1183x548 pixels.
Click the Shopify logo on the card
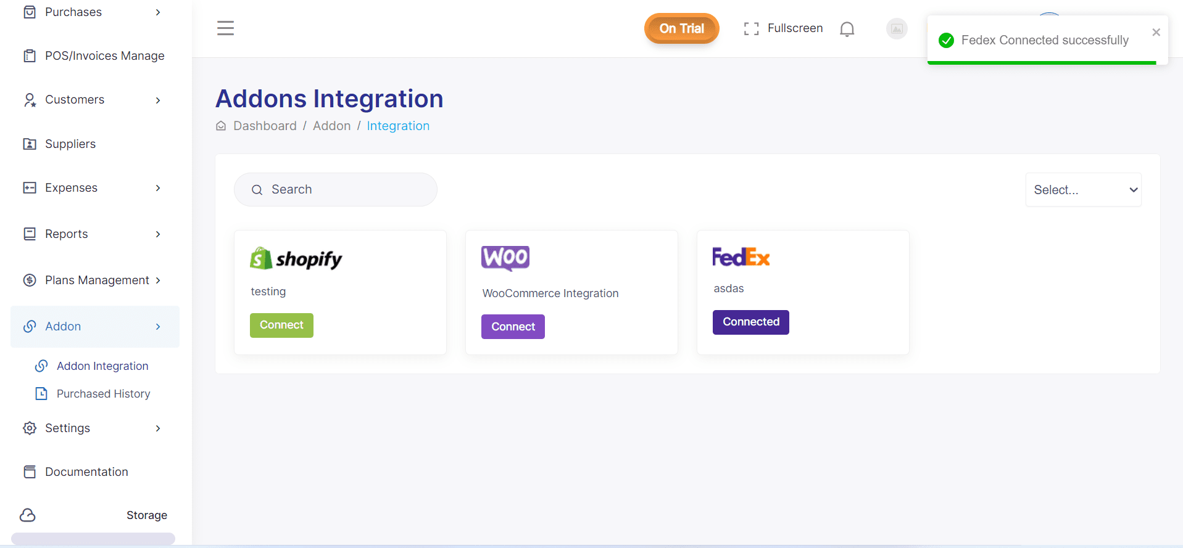pyautogui.click(x=296, y=259)
